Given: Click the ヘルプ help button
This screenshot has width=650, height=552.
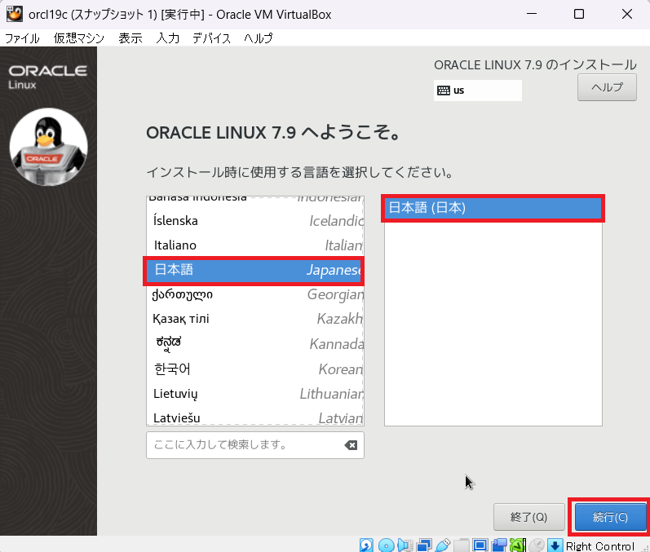Looking at the screenshot, I should point(607,87).
